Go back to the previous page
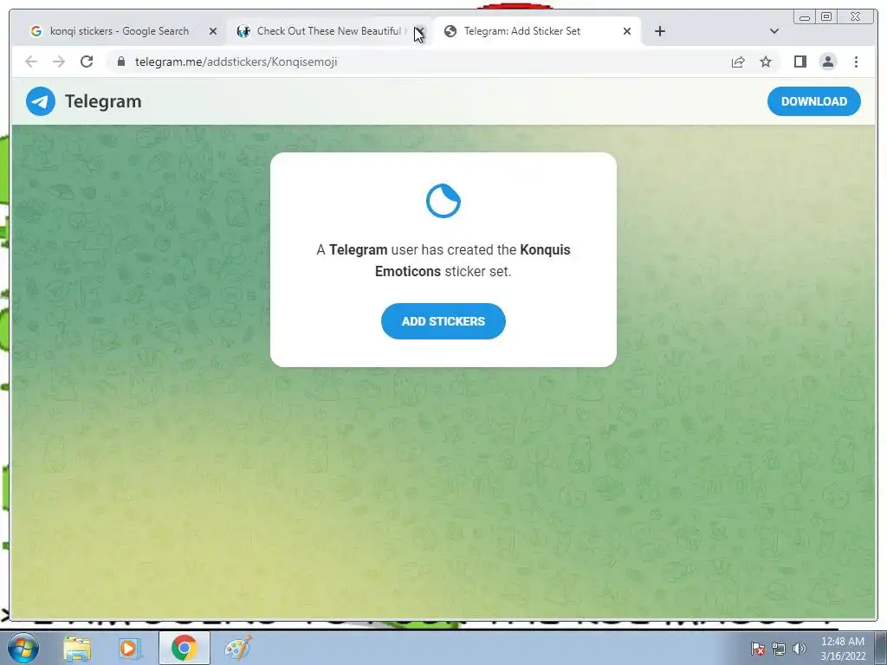The width and height of the screenshot is (887, 665). (x=31, y=61)
